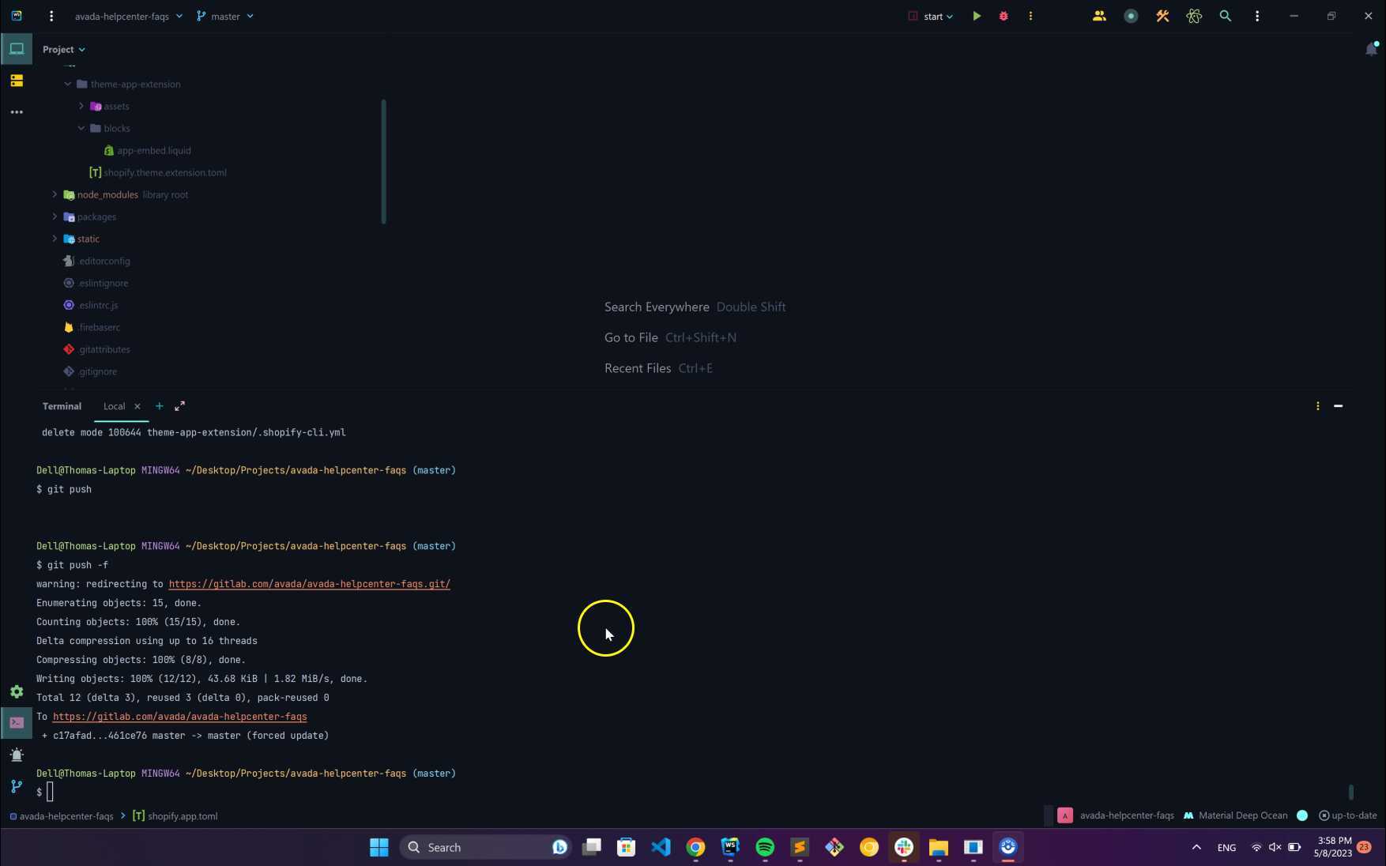The image size is (1386, 866).
Task: Open the master branch dropdown
Action: 225,16
